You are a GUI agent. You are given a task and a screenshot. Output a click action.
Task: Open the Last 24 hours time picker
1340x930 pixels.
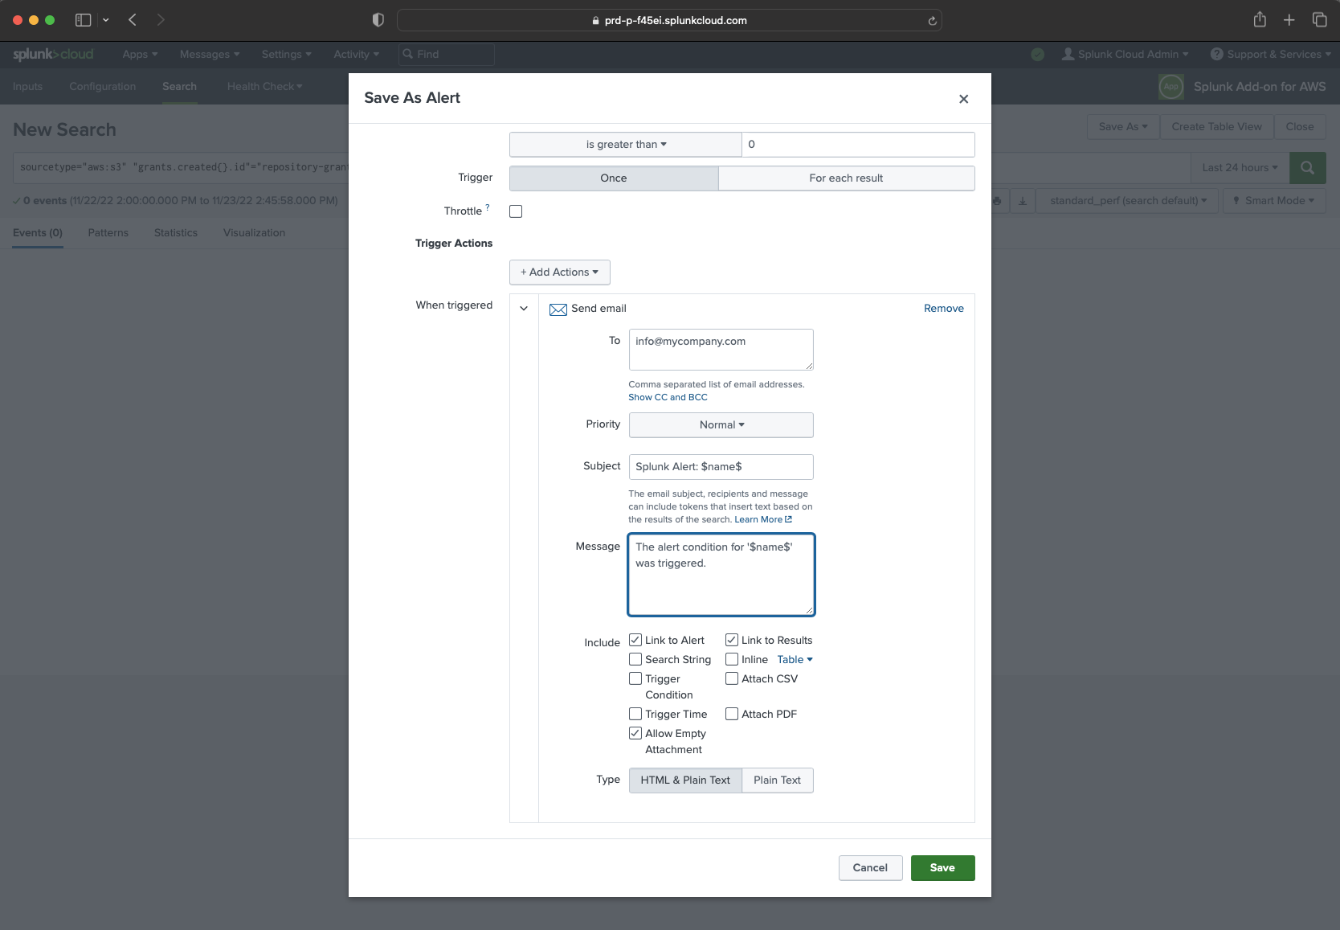[1240, 167]
